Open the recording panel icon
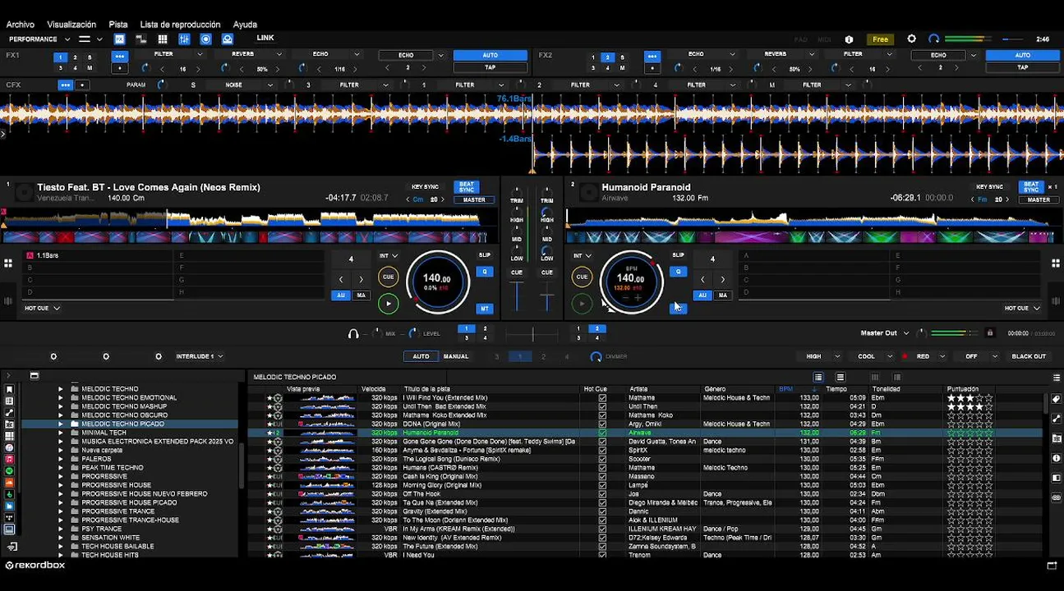Image resolution: width=1064 pixels, height=591 pixels. coord(205,39)
